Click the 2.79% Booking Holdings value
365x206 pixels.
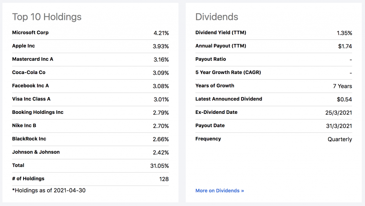pos(161,113)
